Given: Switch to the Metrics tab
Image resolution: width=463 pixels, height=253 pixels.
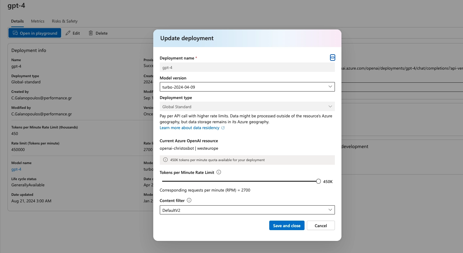Looking at the screenshot, I should tap(38, 21).
